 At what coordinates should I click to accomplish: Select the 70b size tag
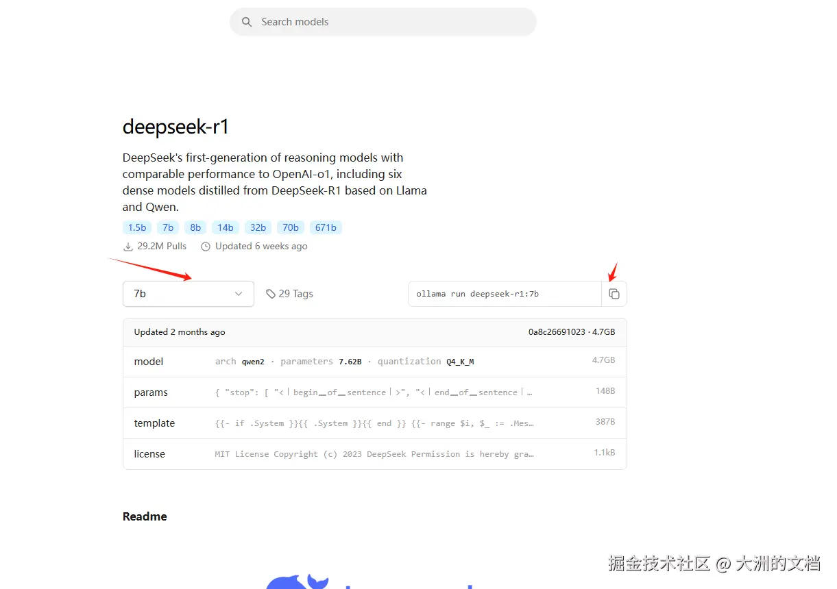point(291,227)
